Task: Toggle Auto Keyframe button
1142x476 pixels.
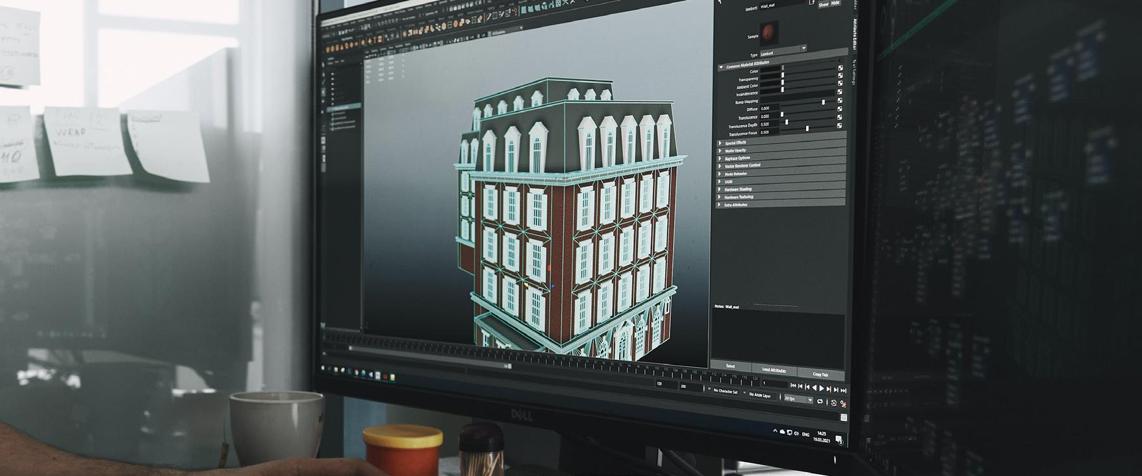Action: point(834,403)
